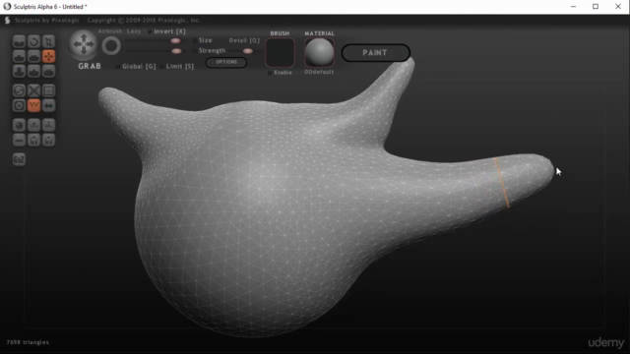
Task: Click the Reduce Selected icon
Action: (33, 90)
